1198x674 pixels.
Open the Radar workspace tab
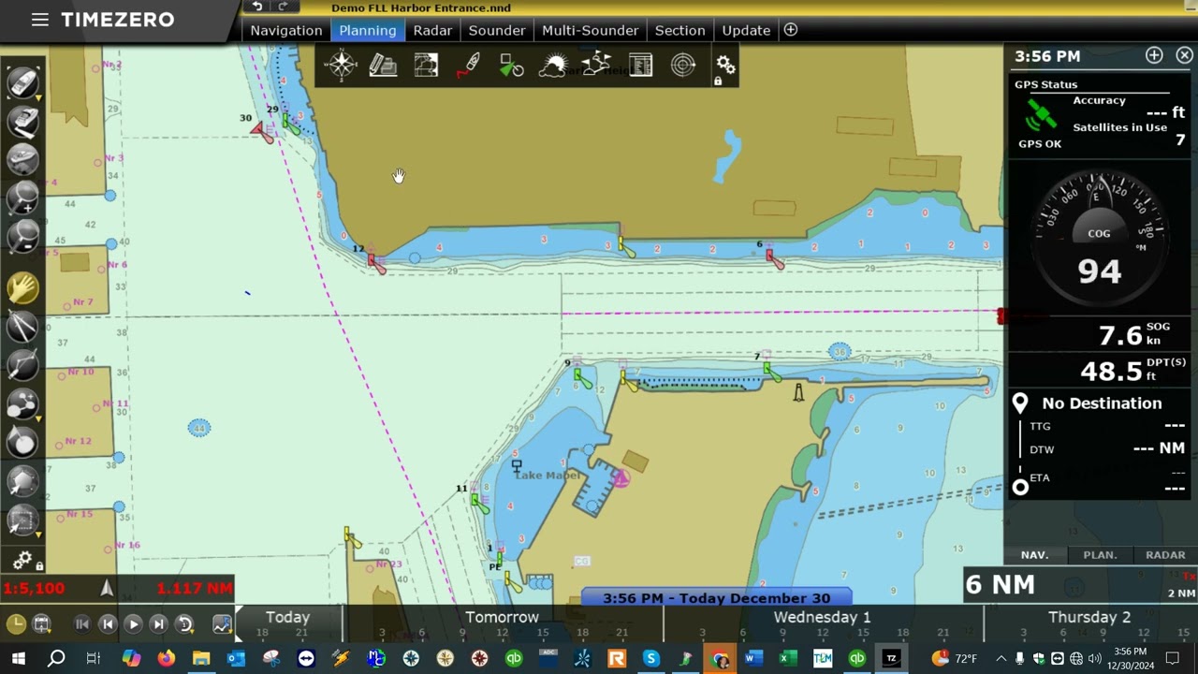(x=432, y=30)
